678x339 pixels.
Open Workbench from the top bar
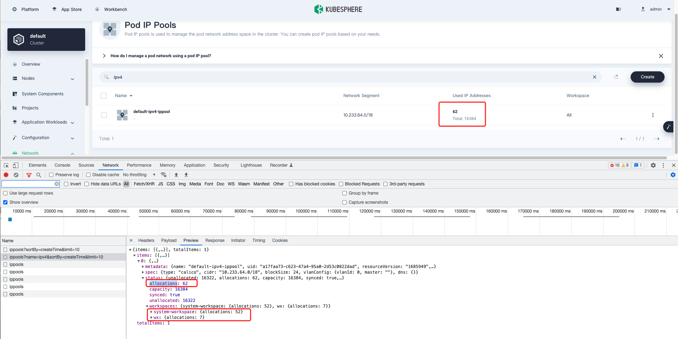click(x=114, y=9)
